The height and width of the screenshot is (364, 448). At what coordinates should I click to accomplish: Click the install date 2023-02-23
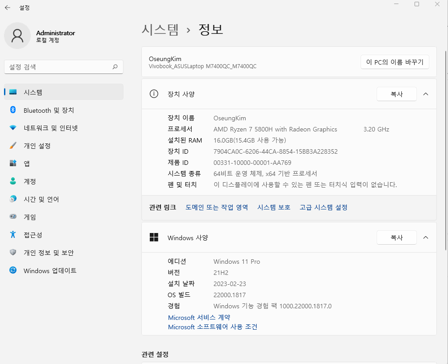pyautogui.click(x=230, y=284)
